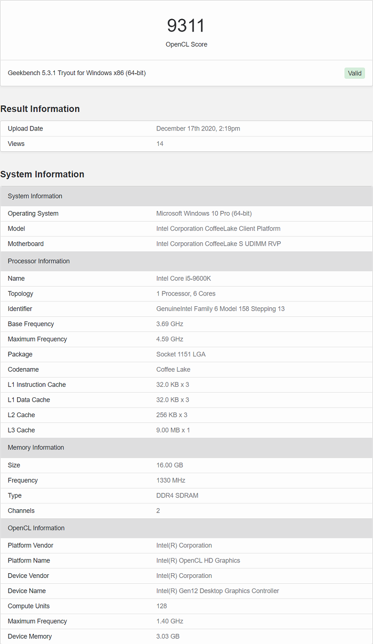The image size is (373, 644).
Task: Click the Memory Information section header
Action: point(36,447)
